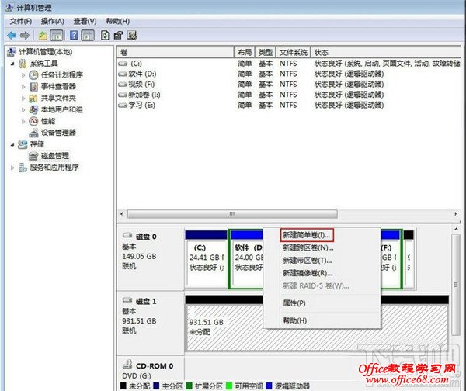The height and width of the screenshot is (391, 466).
Task: Click the Up one level folder icon
Action: [43, 36]
